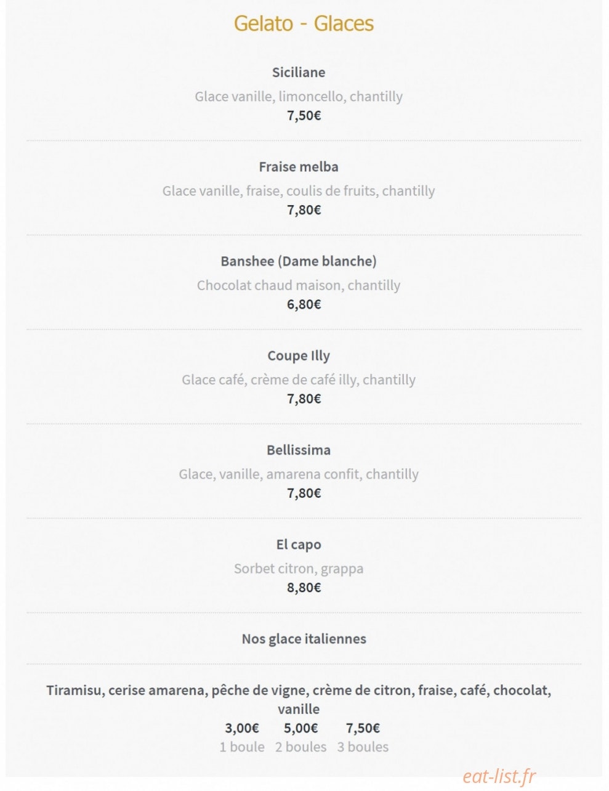This screenshot has width=609, height=791.
Task: Click the 2 boules label
Action: [x=301, y=747]
